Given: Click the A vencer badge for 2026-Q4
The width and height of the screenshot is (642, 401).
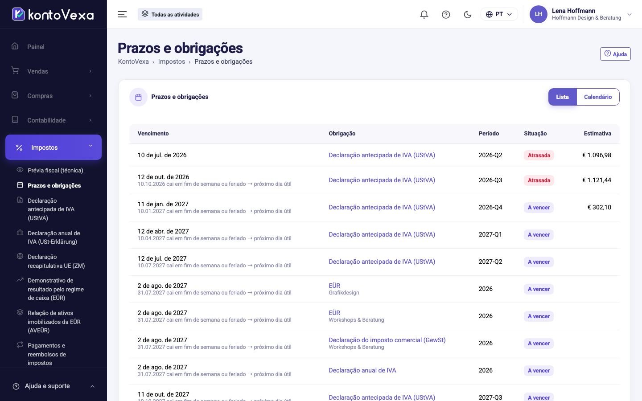Looking at the screenshot, I should point(539,208).
